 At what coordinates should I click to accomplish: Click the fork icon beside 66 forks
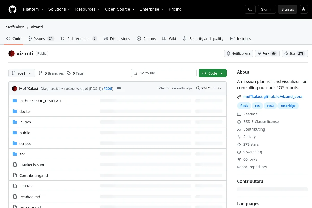pos(239,159)
